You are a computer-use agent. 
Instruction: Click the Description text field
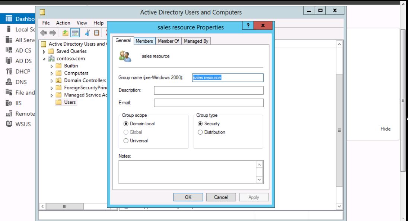(x=209, y=90)
